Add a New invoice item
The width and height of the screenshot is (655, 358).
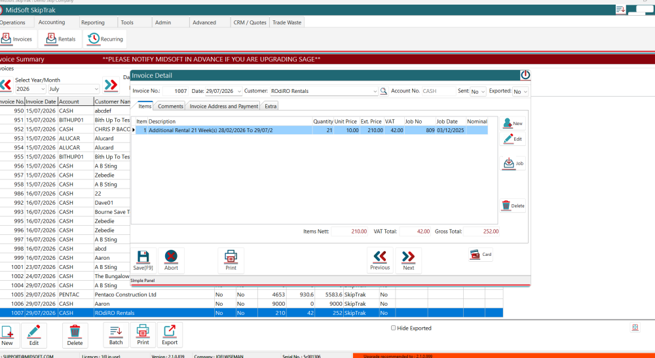coord(513,123)
